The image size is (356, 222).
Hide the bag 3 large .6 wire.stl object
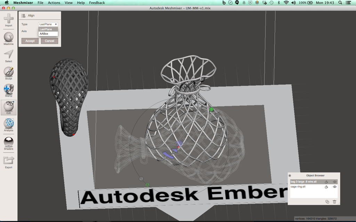pos(334,182)
